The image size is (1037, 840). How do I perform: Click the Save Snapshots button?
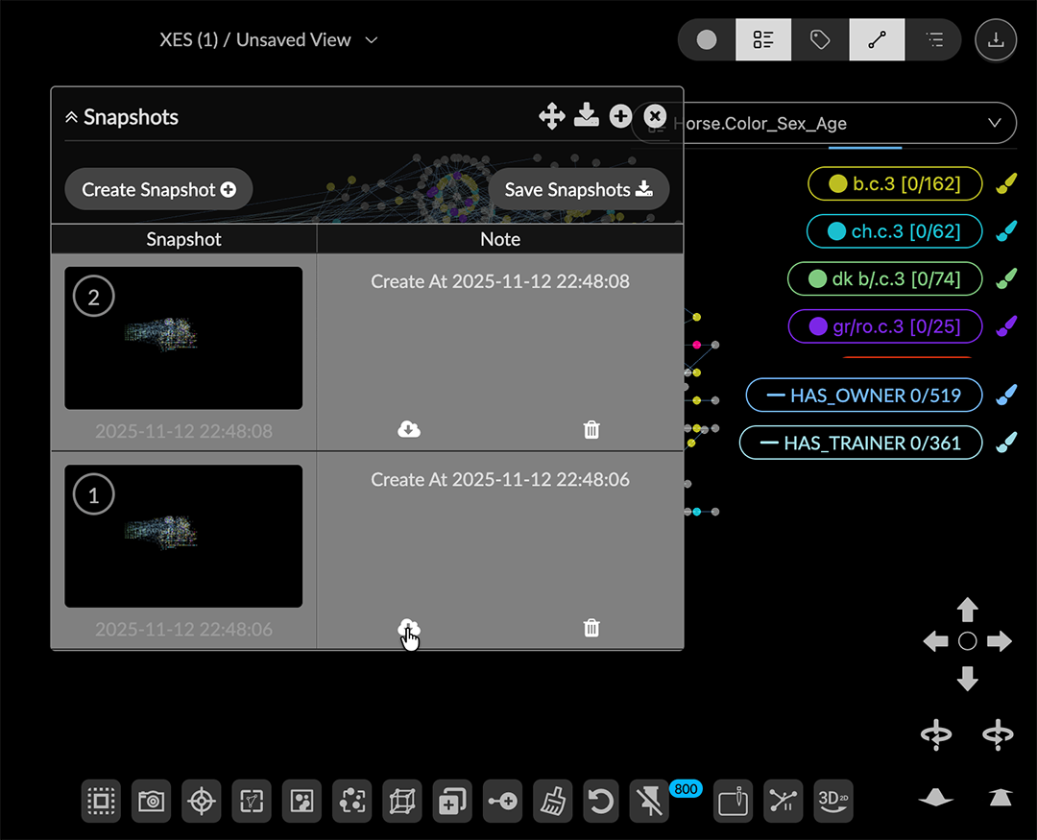click(x=578, y=190)
